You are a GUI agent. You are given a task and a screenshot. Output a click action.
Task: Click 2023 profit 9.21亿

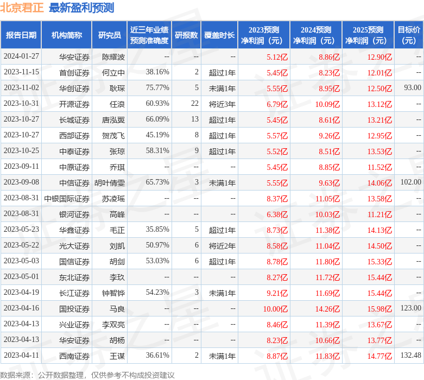tap(277, 293)
